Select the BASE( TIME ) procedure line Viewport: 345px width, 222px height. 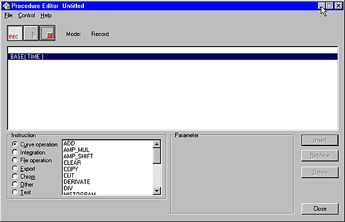[x=172, y=56]
